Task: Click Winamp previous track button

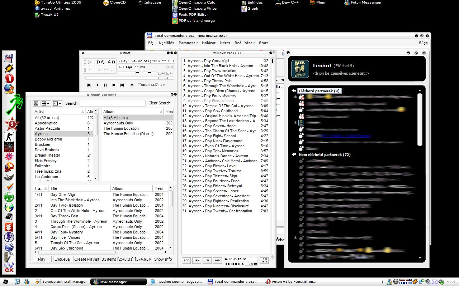Action: (89, 85)
